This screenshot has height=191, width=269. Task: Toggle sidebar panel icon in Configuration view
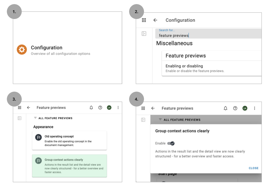(144, 34)
